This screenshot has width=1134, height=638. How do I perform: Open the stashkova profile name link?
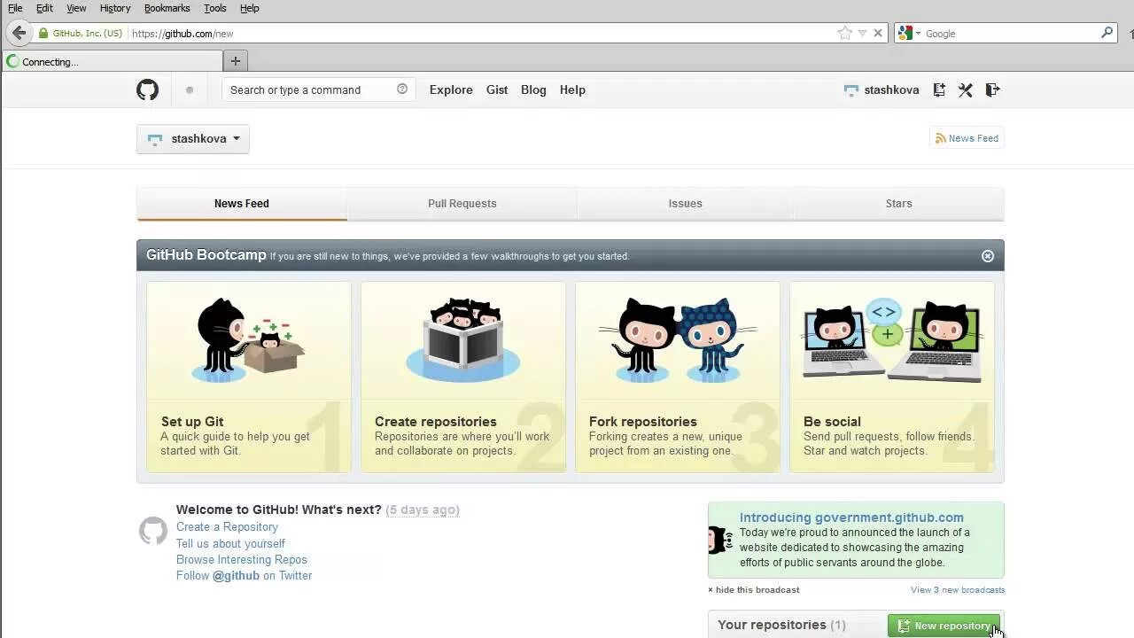891,89
